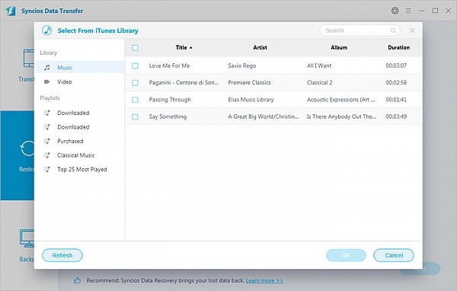Click duration 00:02:58 cell
Viewport: 457px width, 291px height.
coord(396,82)
